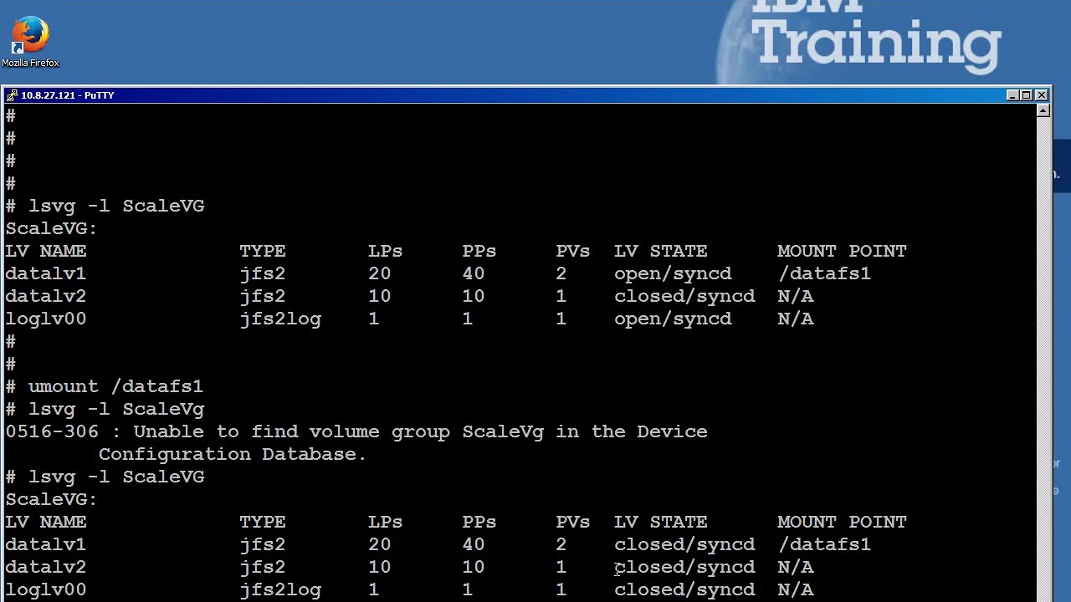This screenshot has height=602, width=1071.
Task: Click '/datafs1' mount point in the second table
Action: [824, 544]
